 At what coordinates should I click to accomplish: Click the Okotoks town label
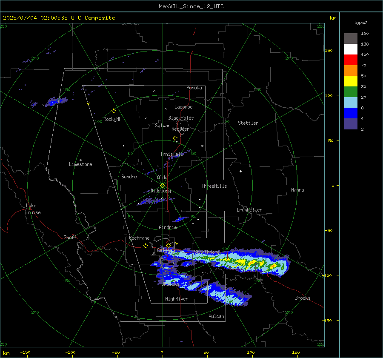170,284
